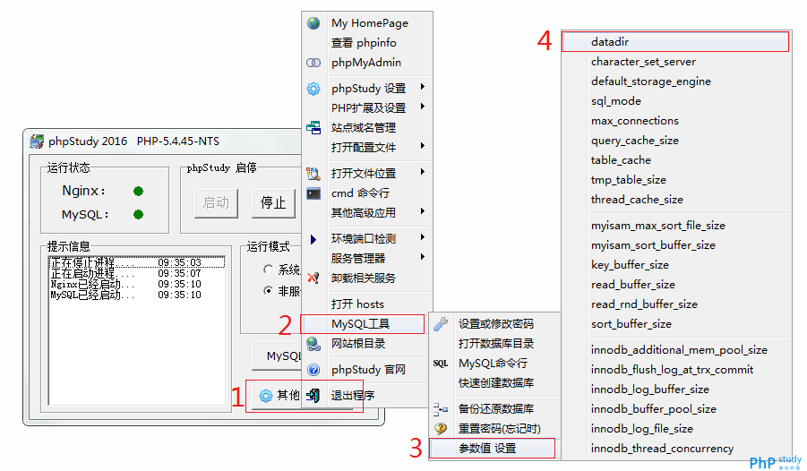Click the 站点域名管理 network icon

click(x=313, y=128)
